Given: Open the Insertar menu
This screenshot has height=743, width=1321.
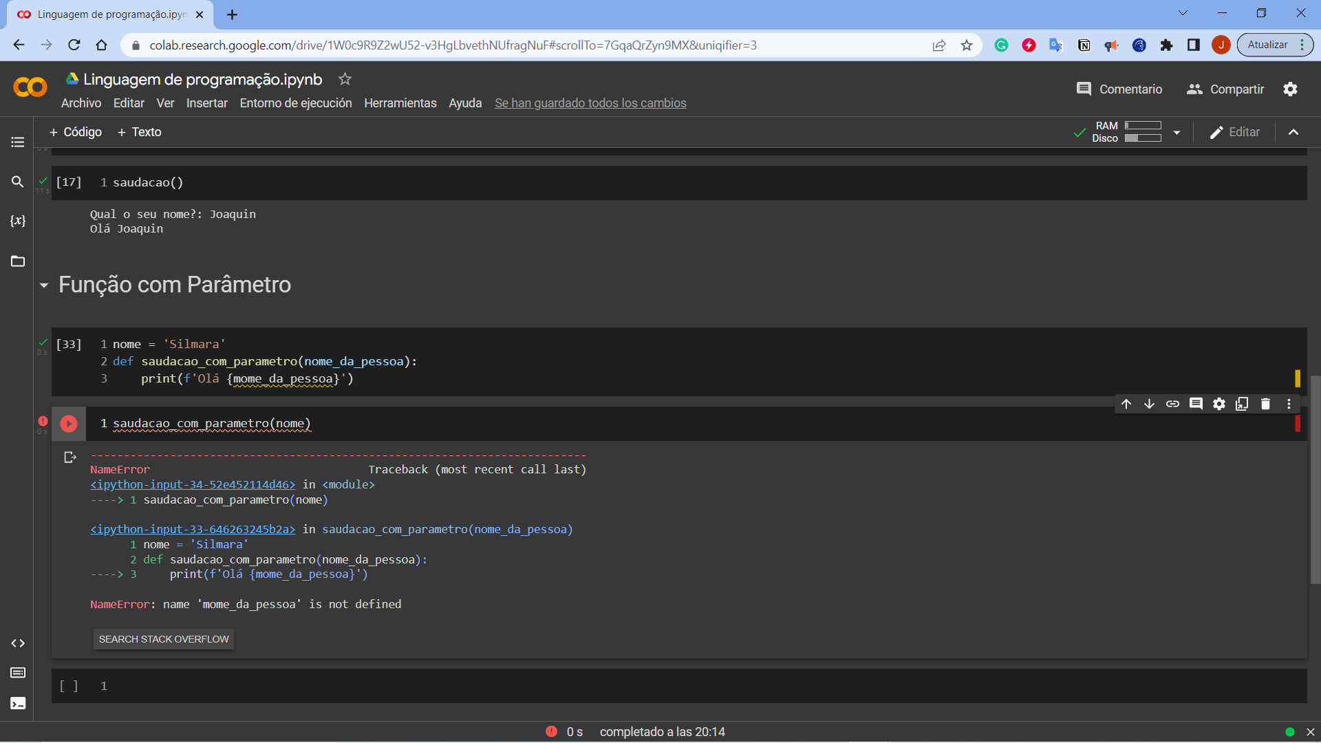Looking at the screenshot, I should (207, 103).
